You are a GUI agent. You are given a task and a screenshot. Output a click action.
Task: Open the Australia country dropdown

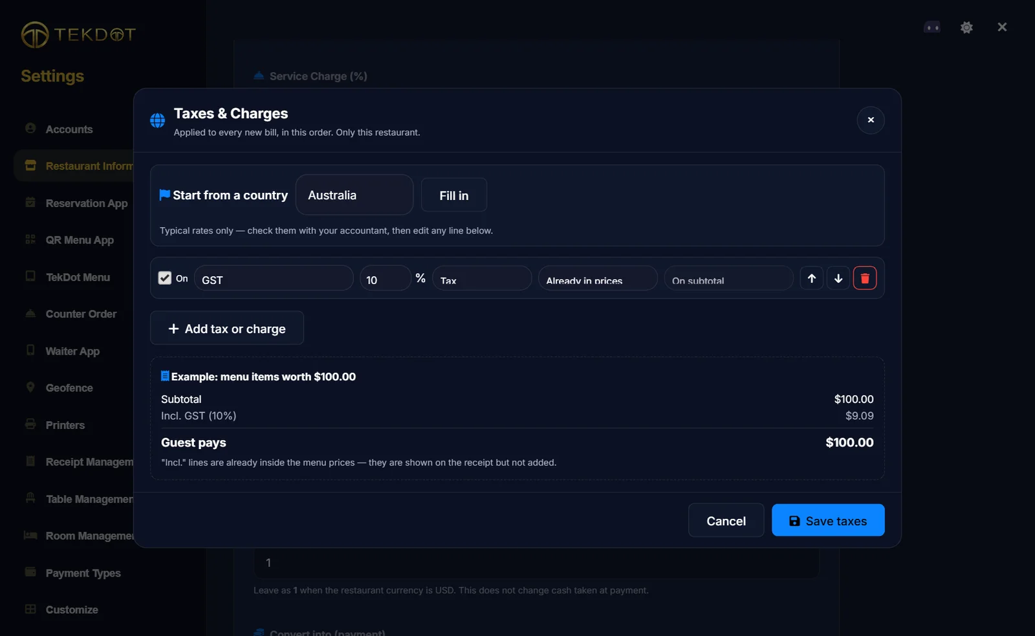click(x=354, y=195)
